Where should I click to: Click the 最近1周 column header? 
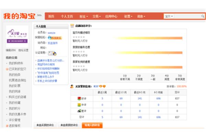102,92
